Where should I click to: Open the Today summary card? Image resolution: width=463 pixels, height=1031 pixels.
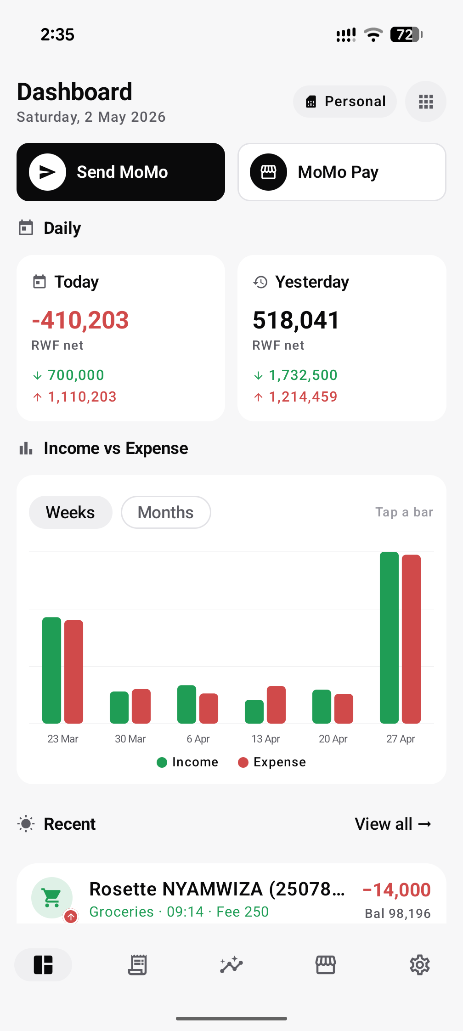(x=121, y=338)
